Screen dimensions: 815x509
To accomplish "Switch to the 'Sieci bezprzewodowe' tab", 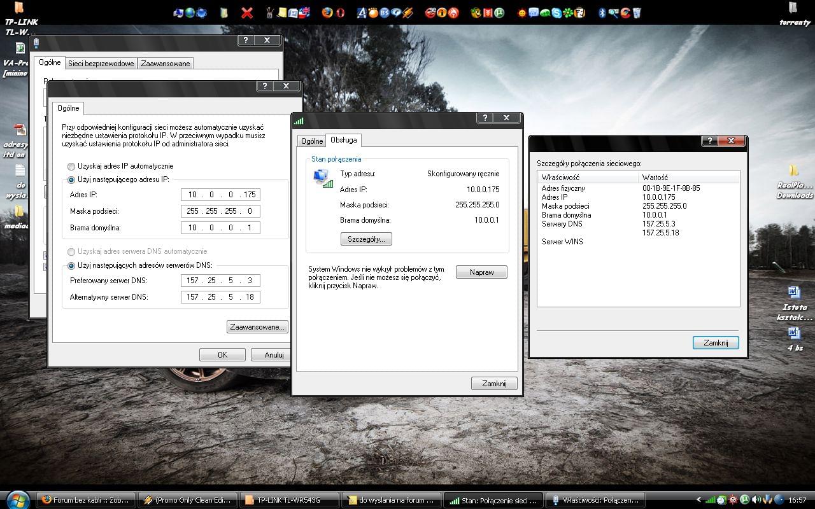I will [101, 64].
